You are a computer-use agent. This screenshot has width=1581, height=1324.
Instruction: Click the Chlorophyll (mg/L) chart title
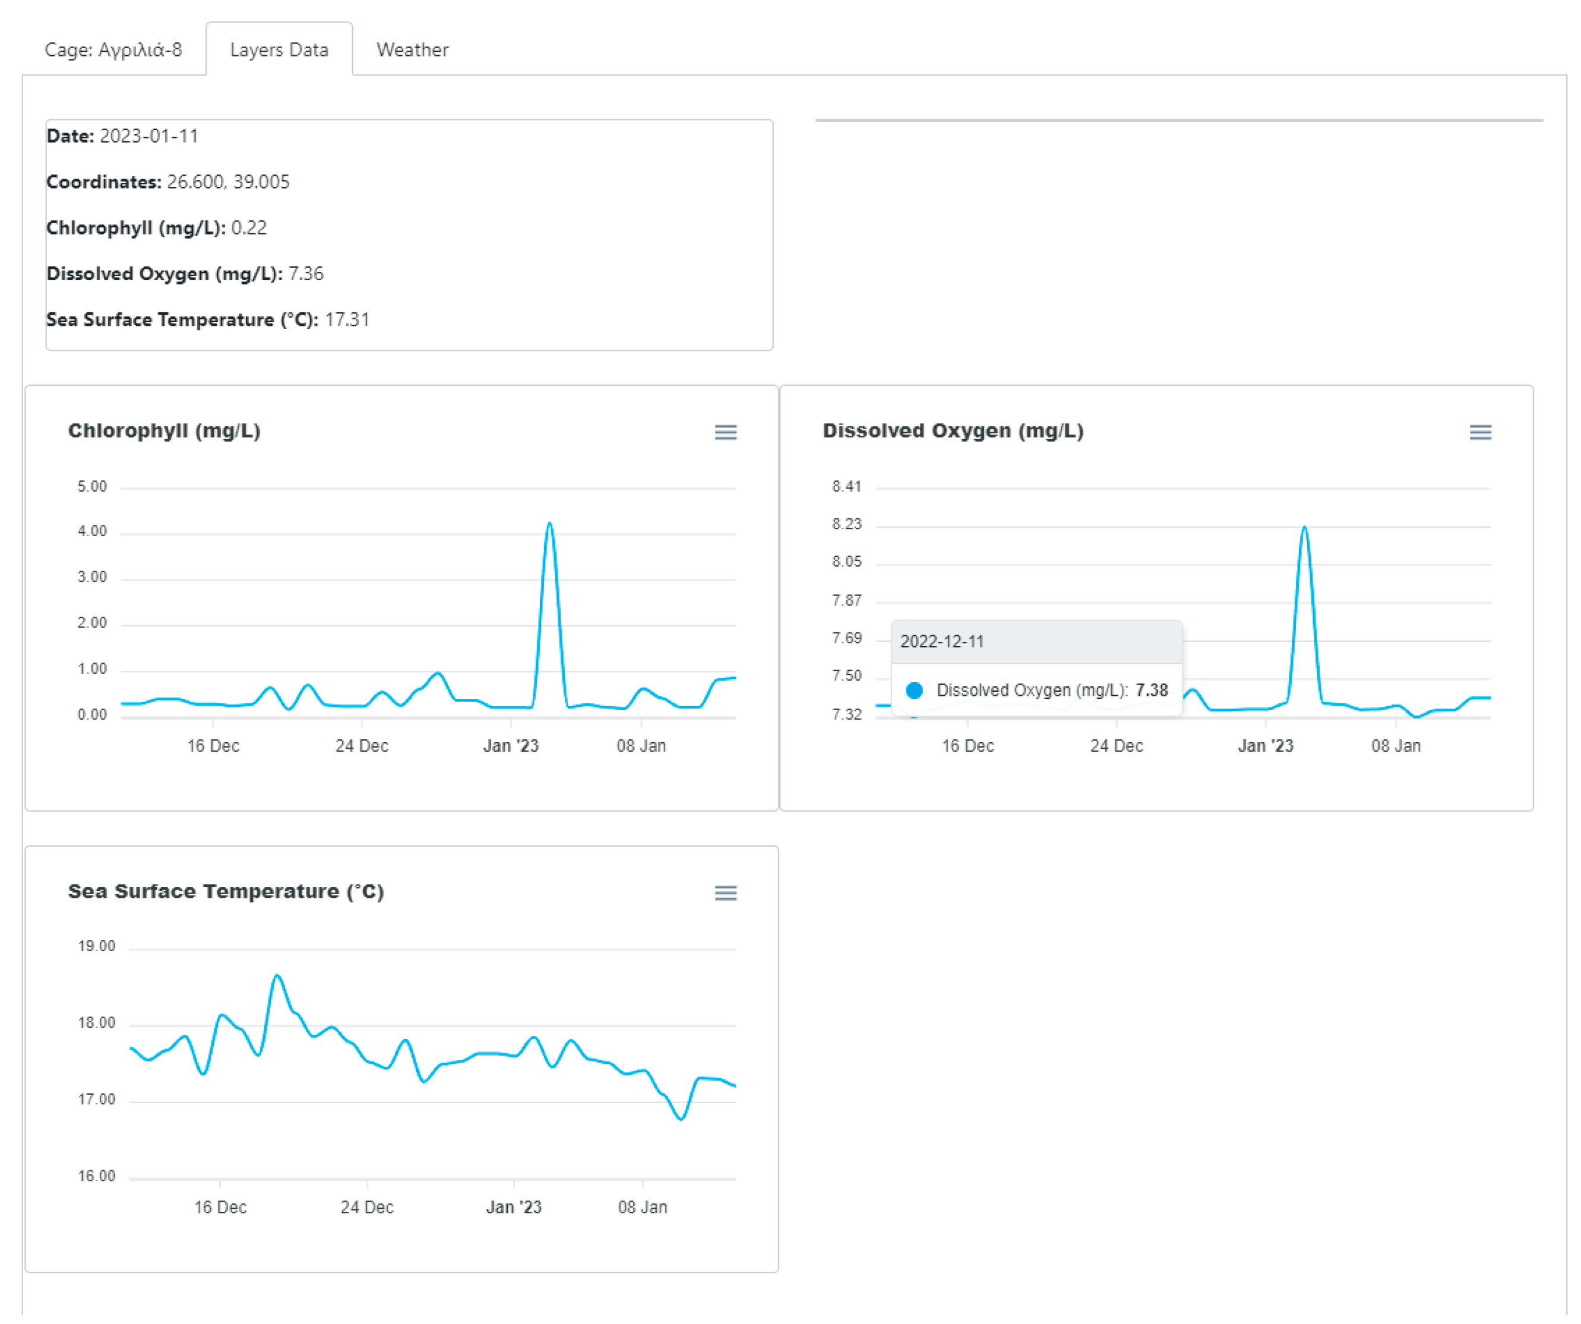tap(164, 430)
